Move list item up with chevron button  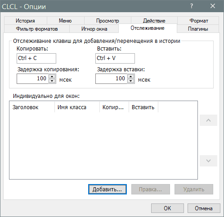[208, 120]
